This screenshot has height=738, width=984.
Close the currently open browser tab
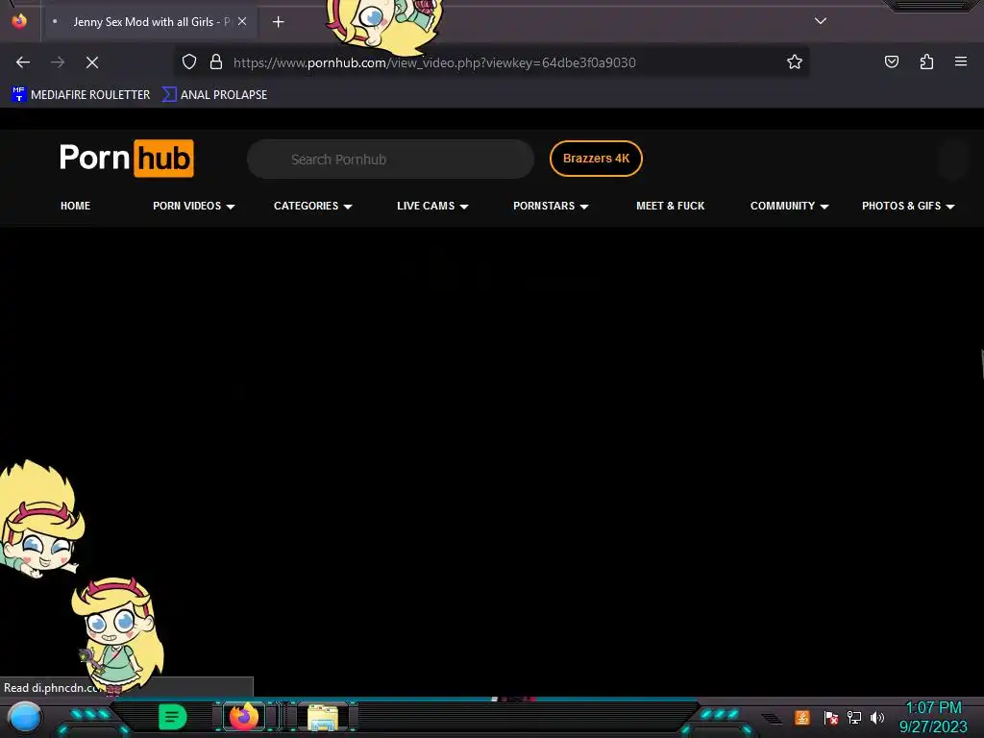(x=242, y=21)
